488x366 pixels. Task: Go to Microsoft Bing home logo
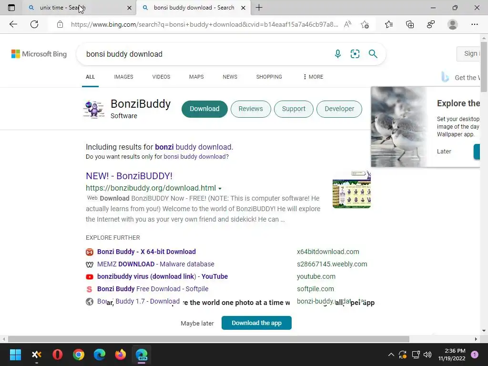point(39,54)
